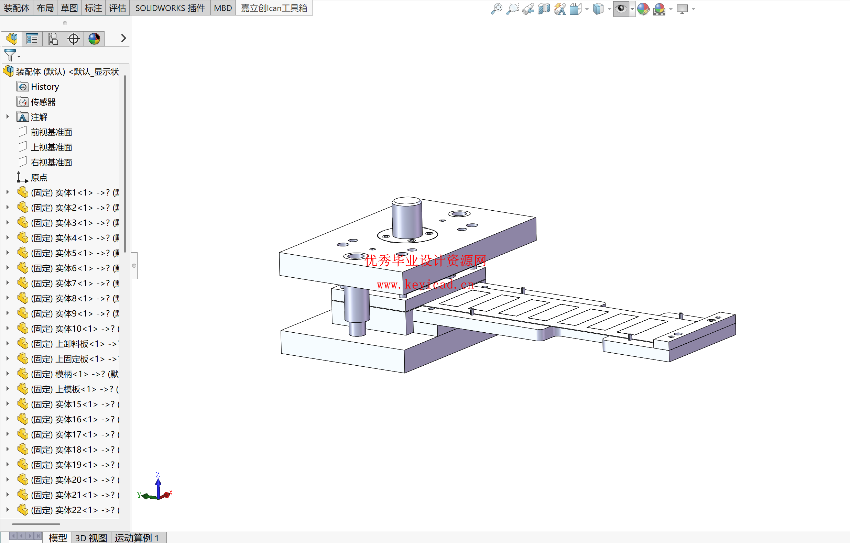Viewport: 850px width, 543px height.
Task: Open the ConfigurationManager tab icon
Action: (x=53, y=38)
